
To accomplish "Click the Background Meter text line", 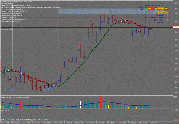I will click(11, 21).
